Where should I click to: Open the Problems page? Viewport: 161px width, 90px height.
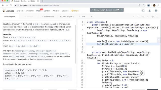pyautogui.click(x=30, y=11)
